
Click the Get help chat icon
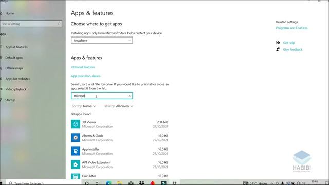tap(278, 42)
